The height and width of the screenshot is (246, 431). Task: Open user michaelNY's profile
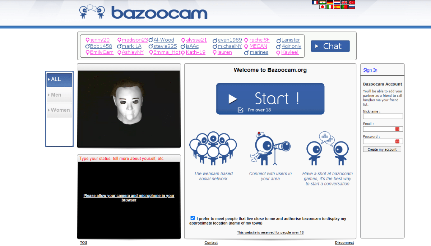230,46
